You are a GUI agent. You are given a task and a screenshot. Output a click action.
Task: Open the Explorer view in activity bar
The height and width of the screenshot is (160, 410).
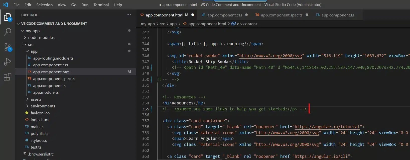click(8, 17)
